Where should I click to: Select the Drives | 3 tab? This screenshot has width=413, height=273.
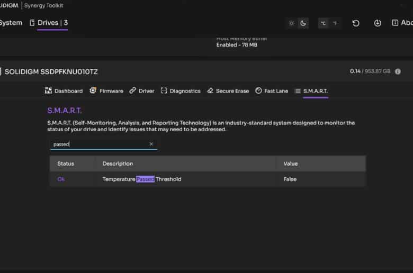click(52, 23)
